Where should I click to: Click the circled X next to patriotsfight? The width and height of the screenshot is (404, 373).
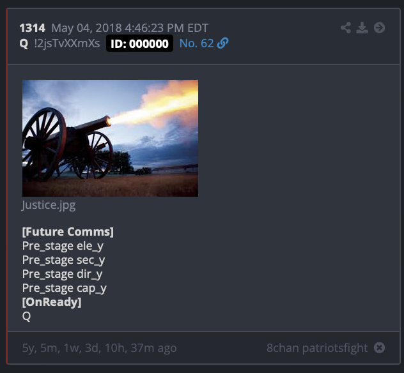379,347
